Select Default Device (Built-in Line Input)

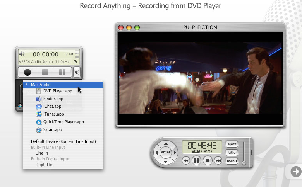coord(63,141)
